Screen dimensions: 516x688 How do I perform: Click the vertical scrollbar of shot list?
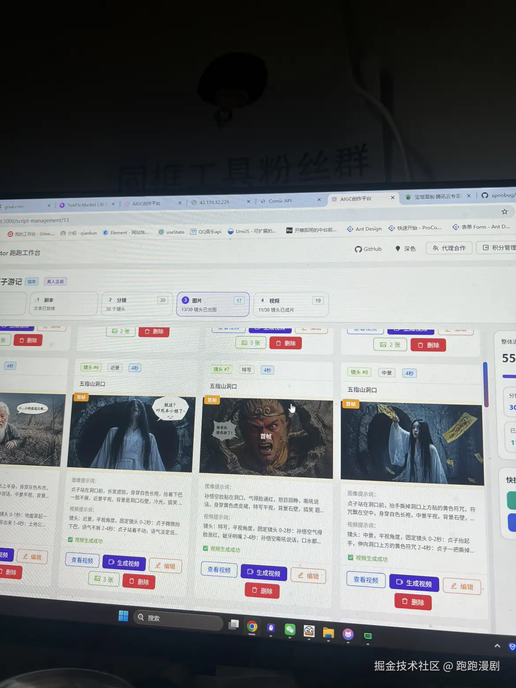486,385
